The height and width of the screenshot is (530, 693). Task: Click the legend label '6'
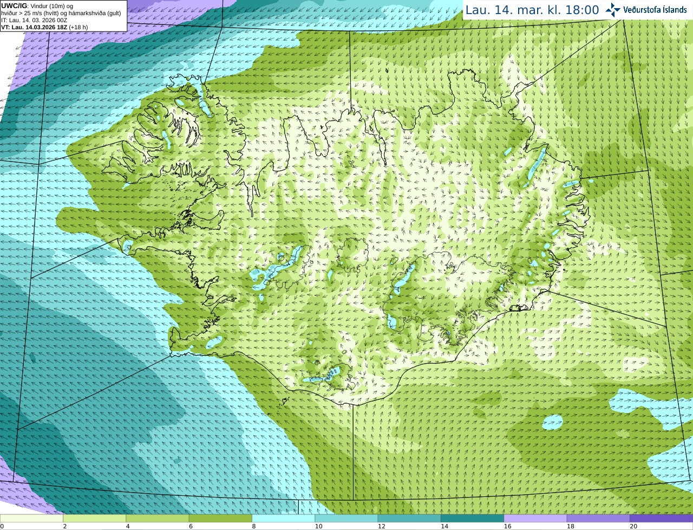click(x=191, y=526)
